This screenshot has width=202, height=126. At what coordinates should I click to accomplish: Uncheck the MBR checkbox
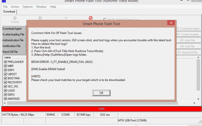5,66
